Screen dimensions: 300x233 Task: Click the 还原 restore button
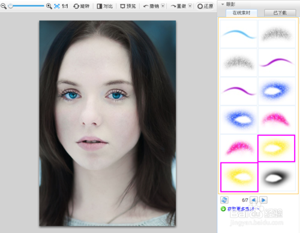pyautogui.click(x=205, y=6)
